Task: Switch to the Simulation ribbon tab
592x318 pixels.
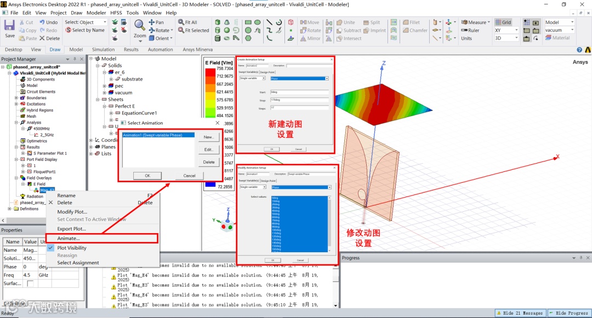Action: click(103, 49)
